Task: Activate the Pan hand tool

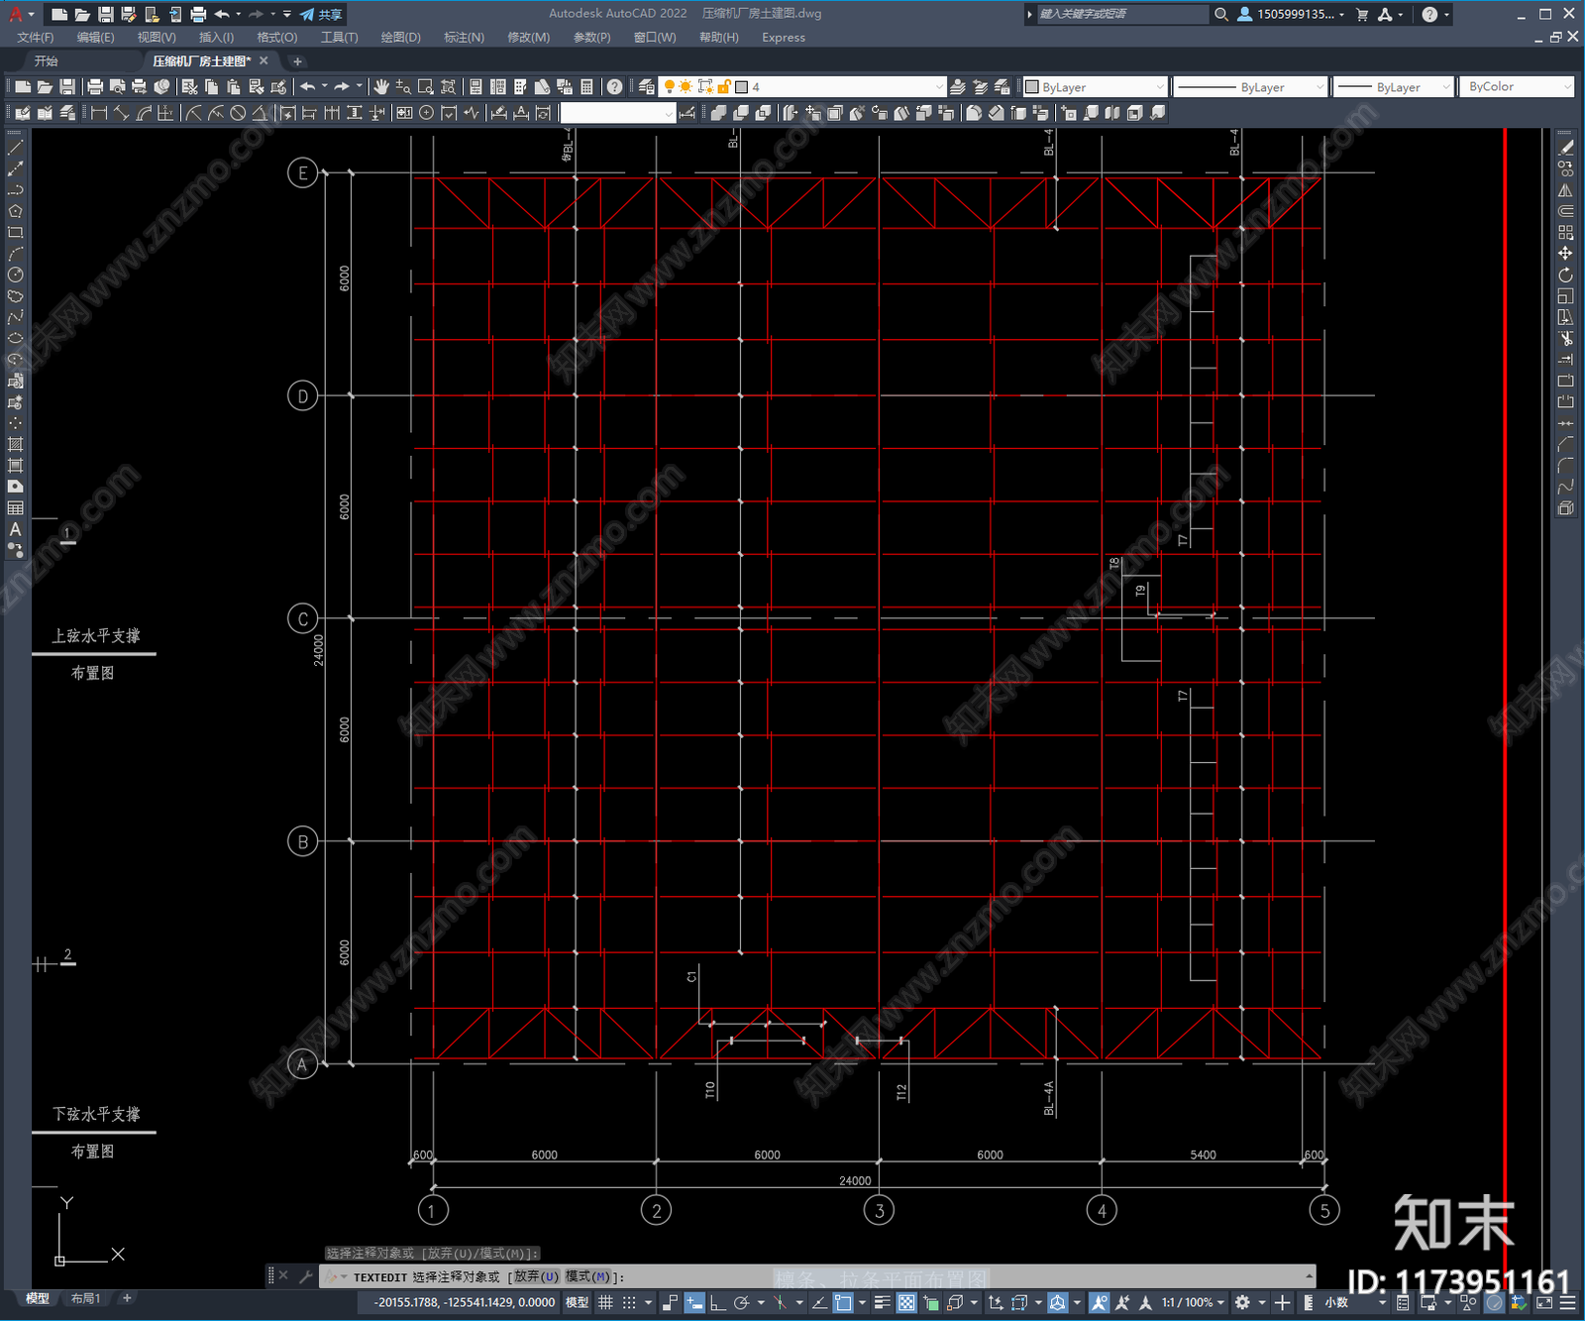Action: 381,87
